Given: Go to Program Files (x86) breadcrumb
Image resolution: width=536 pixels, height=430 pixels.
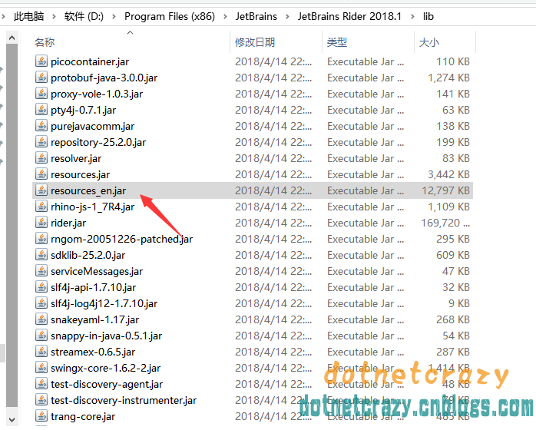Looking at the screenshot, I should click(170, 16).
